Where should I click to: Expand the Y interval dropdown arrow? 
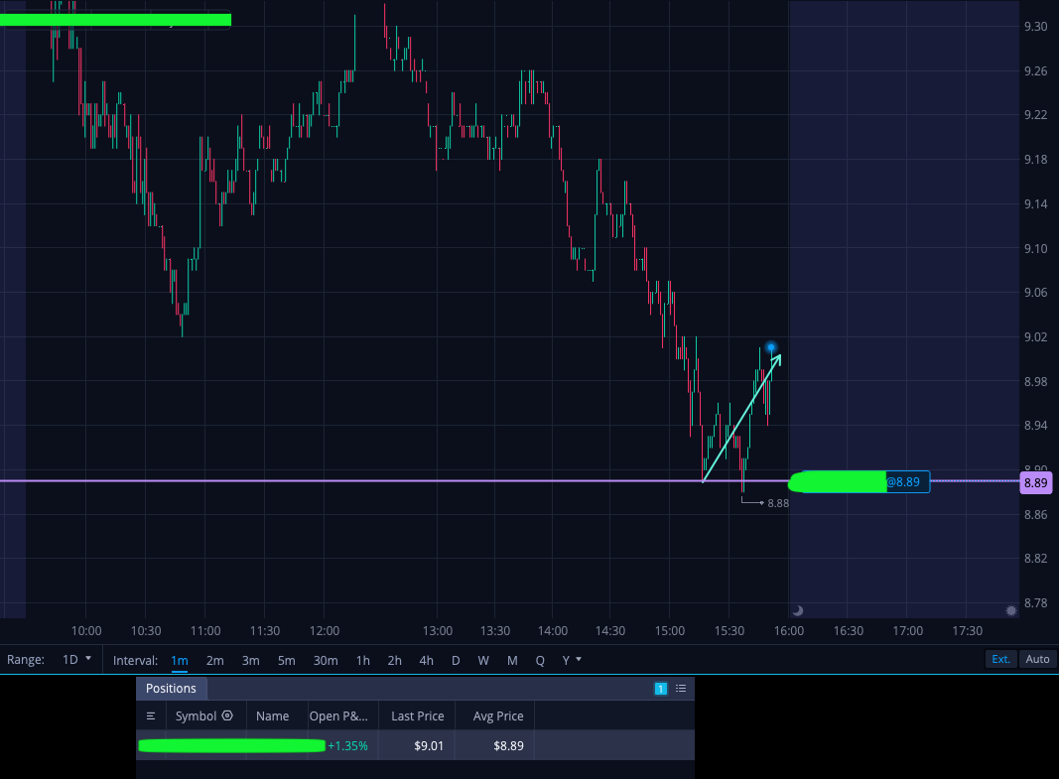579,659
